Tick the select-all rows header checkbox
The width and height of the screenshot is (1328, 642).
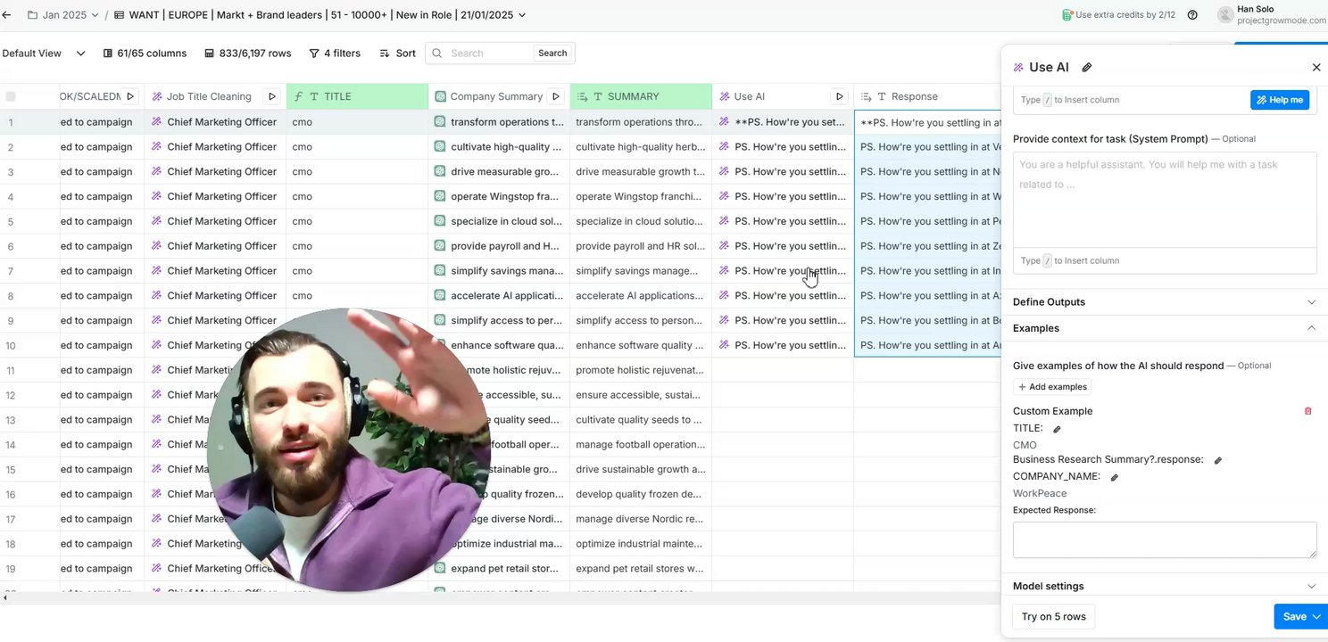click(x=11, y=96)
